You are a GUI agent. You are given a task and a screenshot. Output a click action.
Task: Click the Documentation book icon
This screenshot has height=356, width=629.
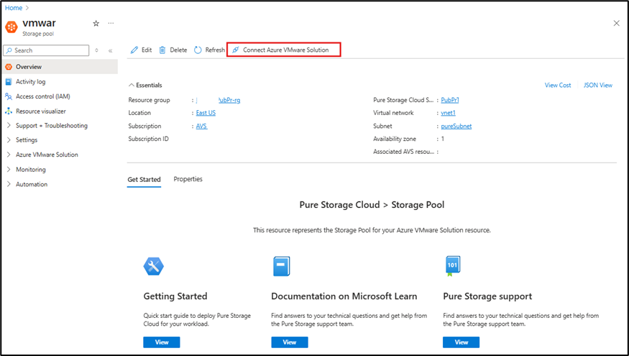click(x=281, y=267)
